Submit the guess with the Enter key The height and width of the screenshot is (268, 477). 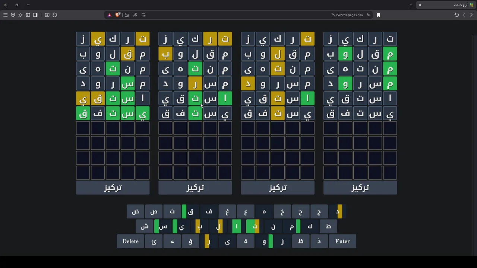(x=342, y=241)
